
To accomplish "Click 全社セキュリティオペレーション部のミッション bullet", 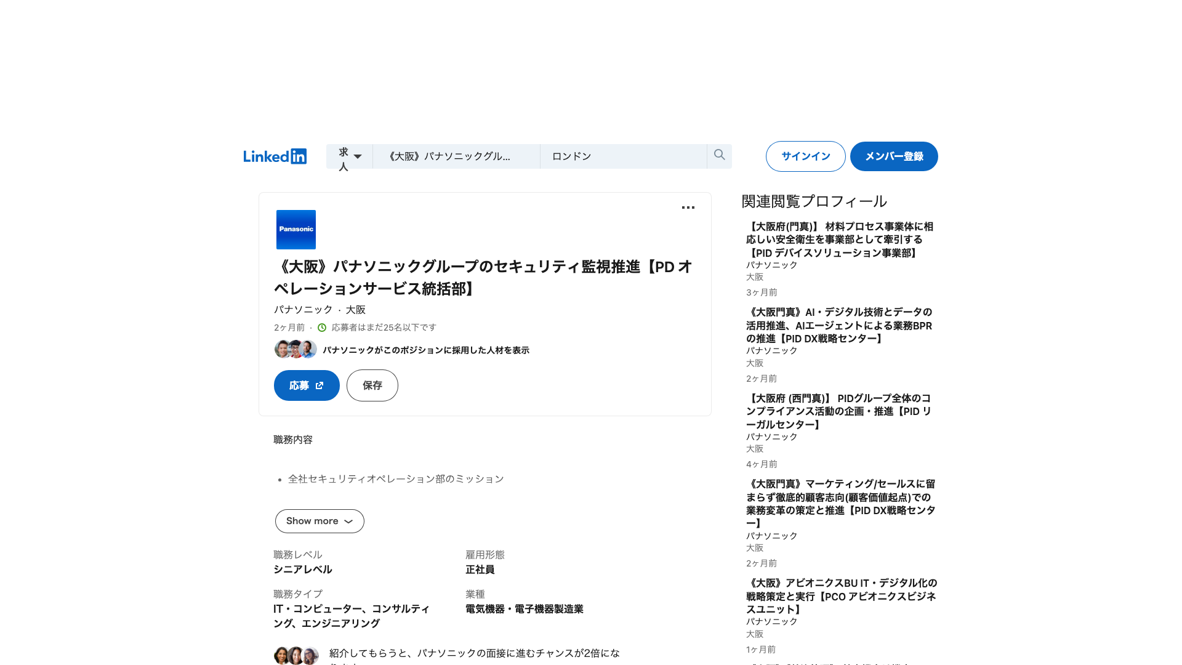I will coord(396,478).
